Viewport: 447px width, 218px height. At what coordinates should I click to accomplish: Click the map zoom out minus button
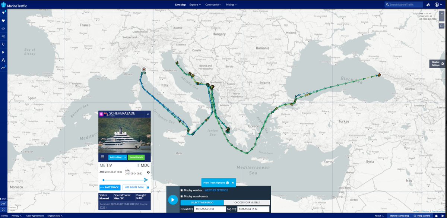point(442,18)
